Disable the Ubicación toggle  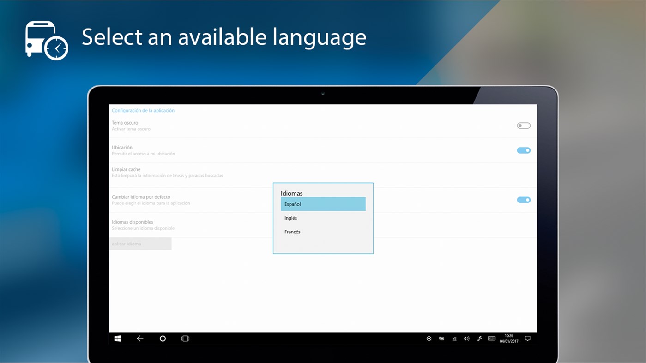pos(523,150)
